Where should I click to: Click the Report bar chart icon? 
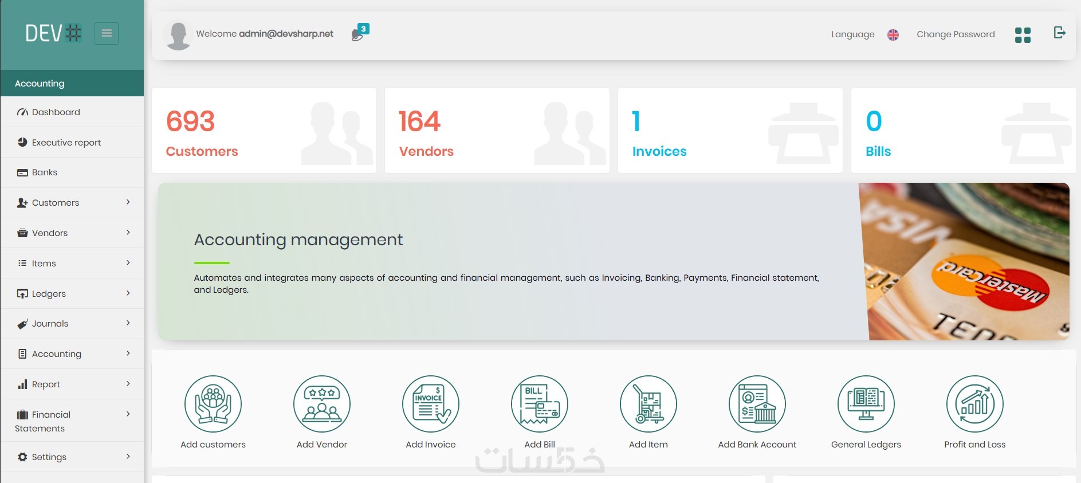(22, 384)
